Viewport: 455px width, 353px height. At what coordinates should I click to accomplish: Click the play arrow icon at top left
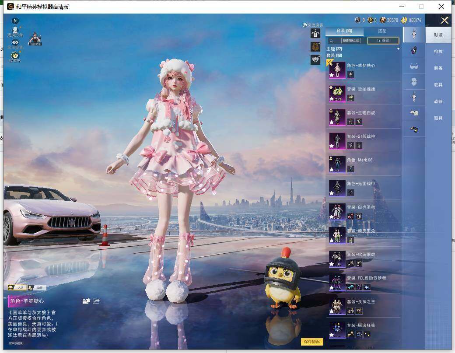15,21
